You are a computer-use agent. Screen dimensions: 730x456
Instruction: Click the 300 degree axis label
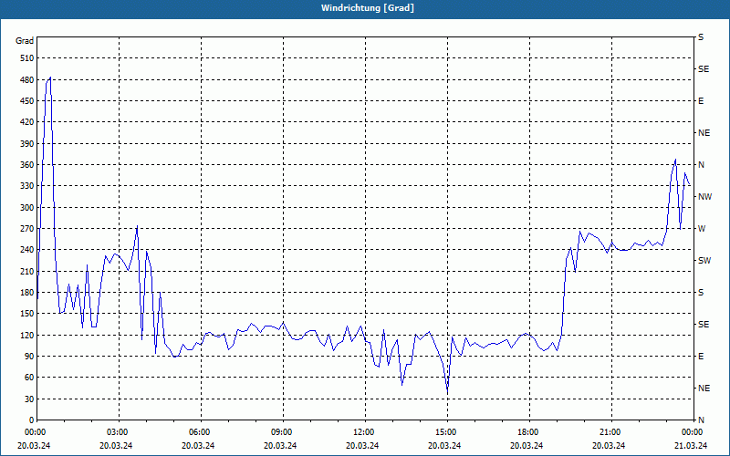(x=27, y=208)
